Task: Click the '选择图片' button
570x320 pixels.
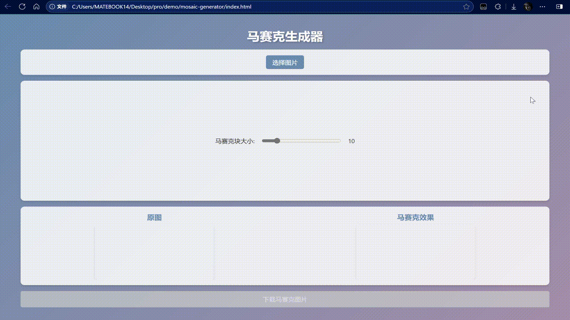Action: pos(285,62)
